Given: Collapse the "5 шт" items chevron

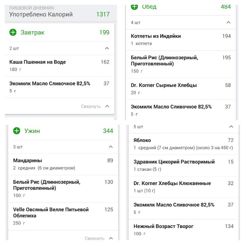Looking at the screenshot, I should tap(231, 127).
